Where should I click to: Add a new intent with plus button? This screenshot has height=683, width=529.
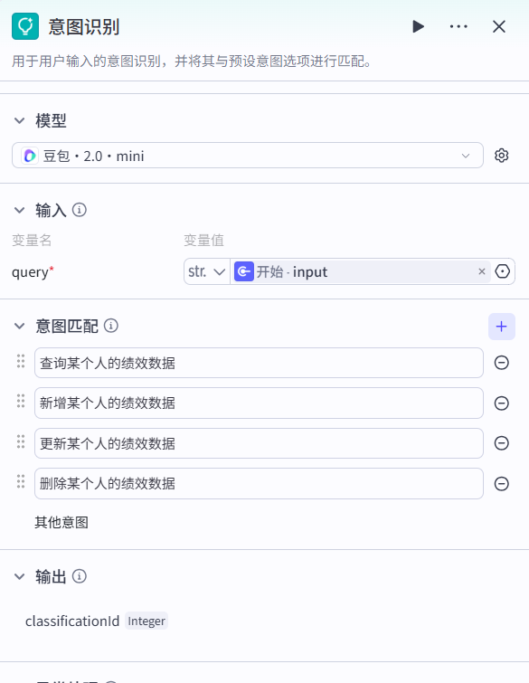pos(502,327)
